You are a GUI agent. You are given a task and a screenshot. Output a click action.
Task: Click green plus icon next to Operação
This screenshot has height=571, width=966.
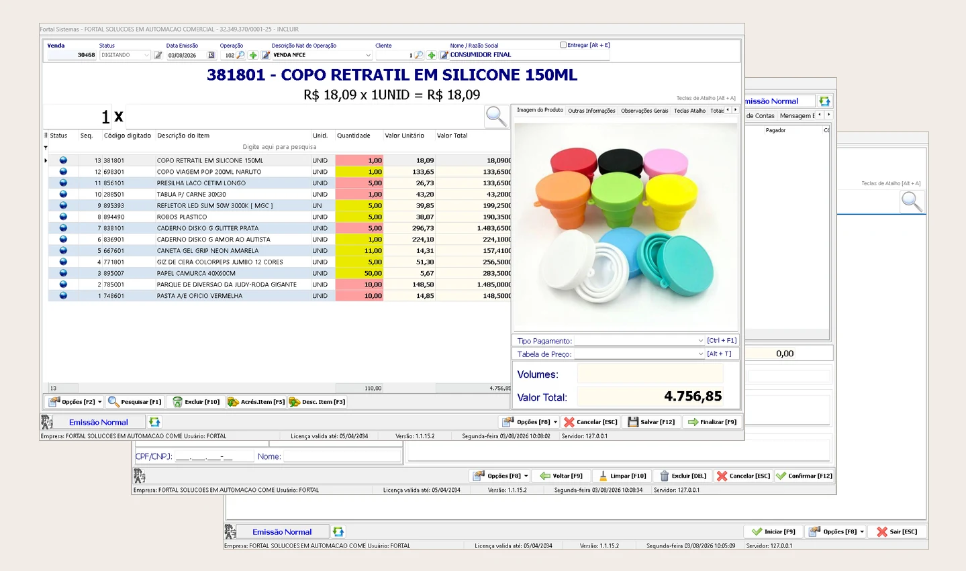coord(253,55)
